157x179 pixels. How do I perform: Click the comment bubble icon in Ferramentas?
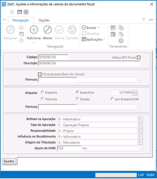pos(113,28)
